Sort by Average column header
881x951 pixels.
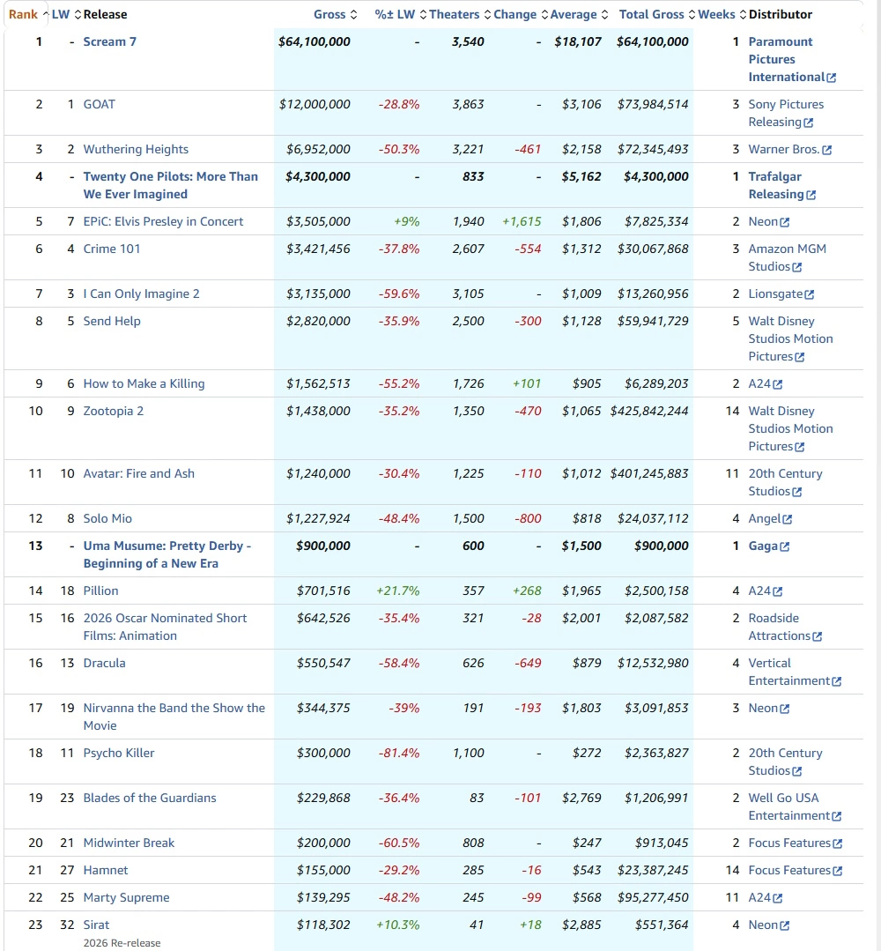pos(579,15)
